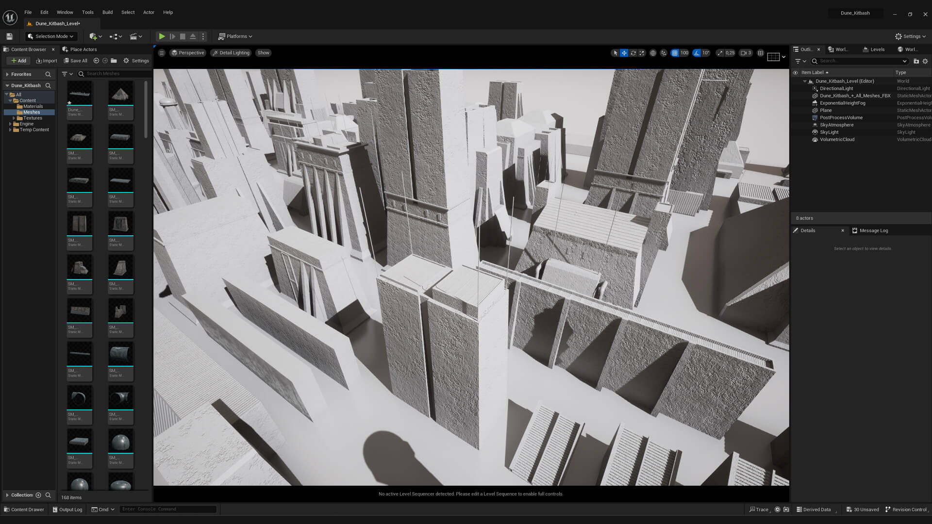Screen dimensions: 932x524
Task: Click the surface snapping icon
Action: (x=664, y=53)
